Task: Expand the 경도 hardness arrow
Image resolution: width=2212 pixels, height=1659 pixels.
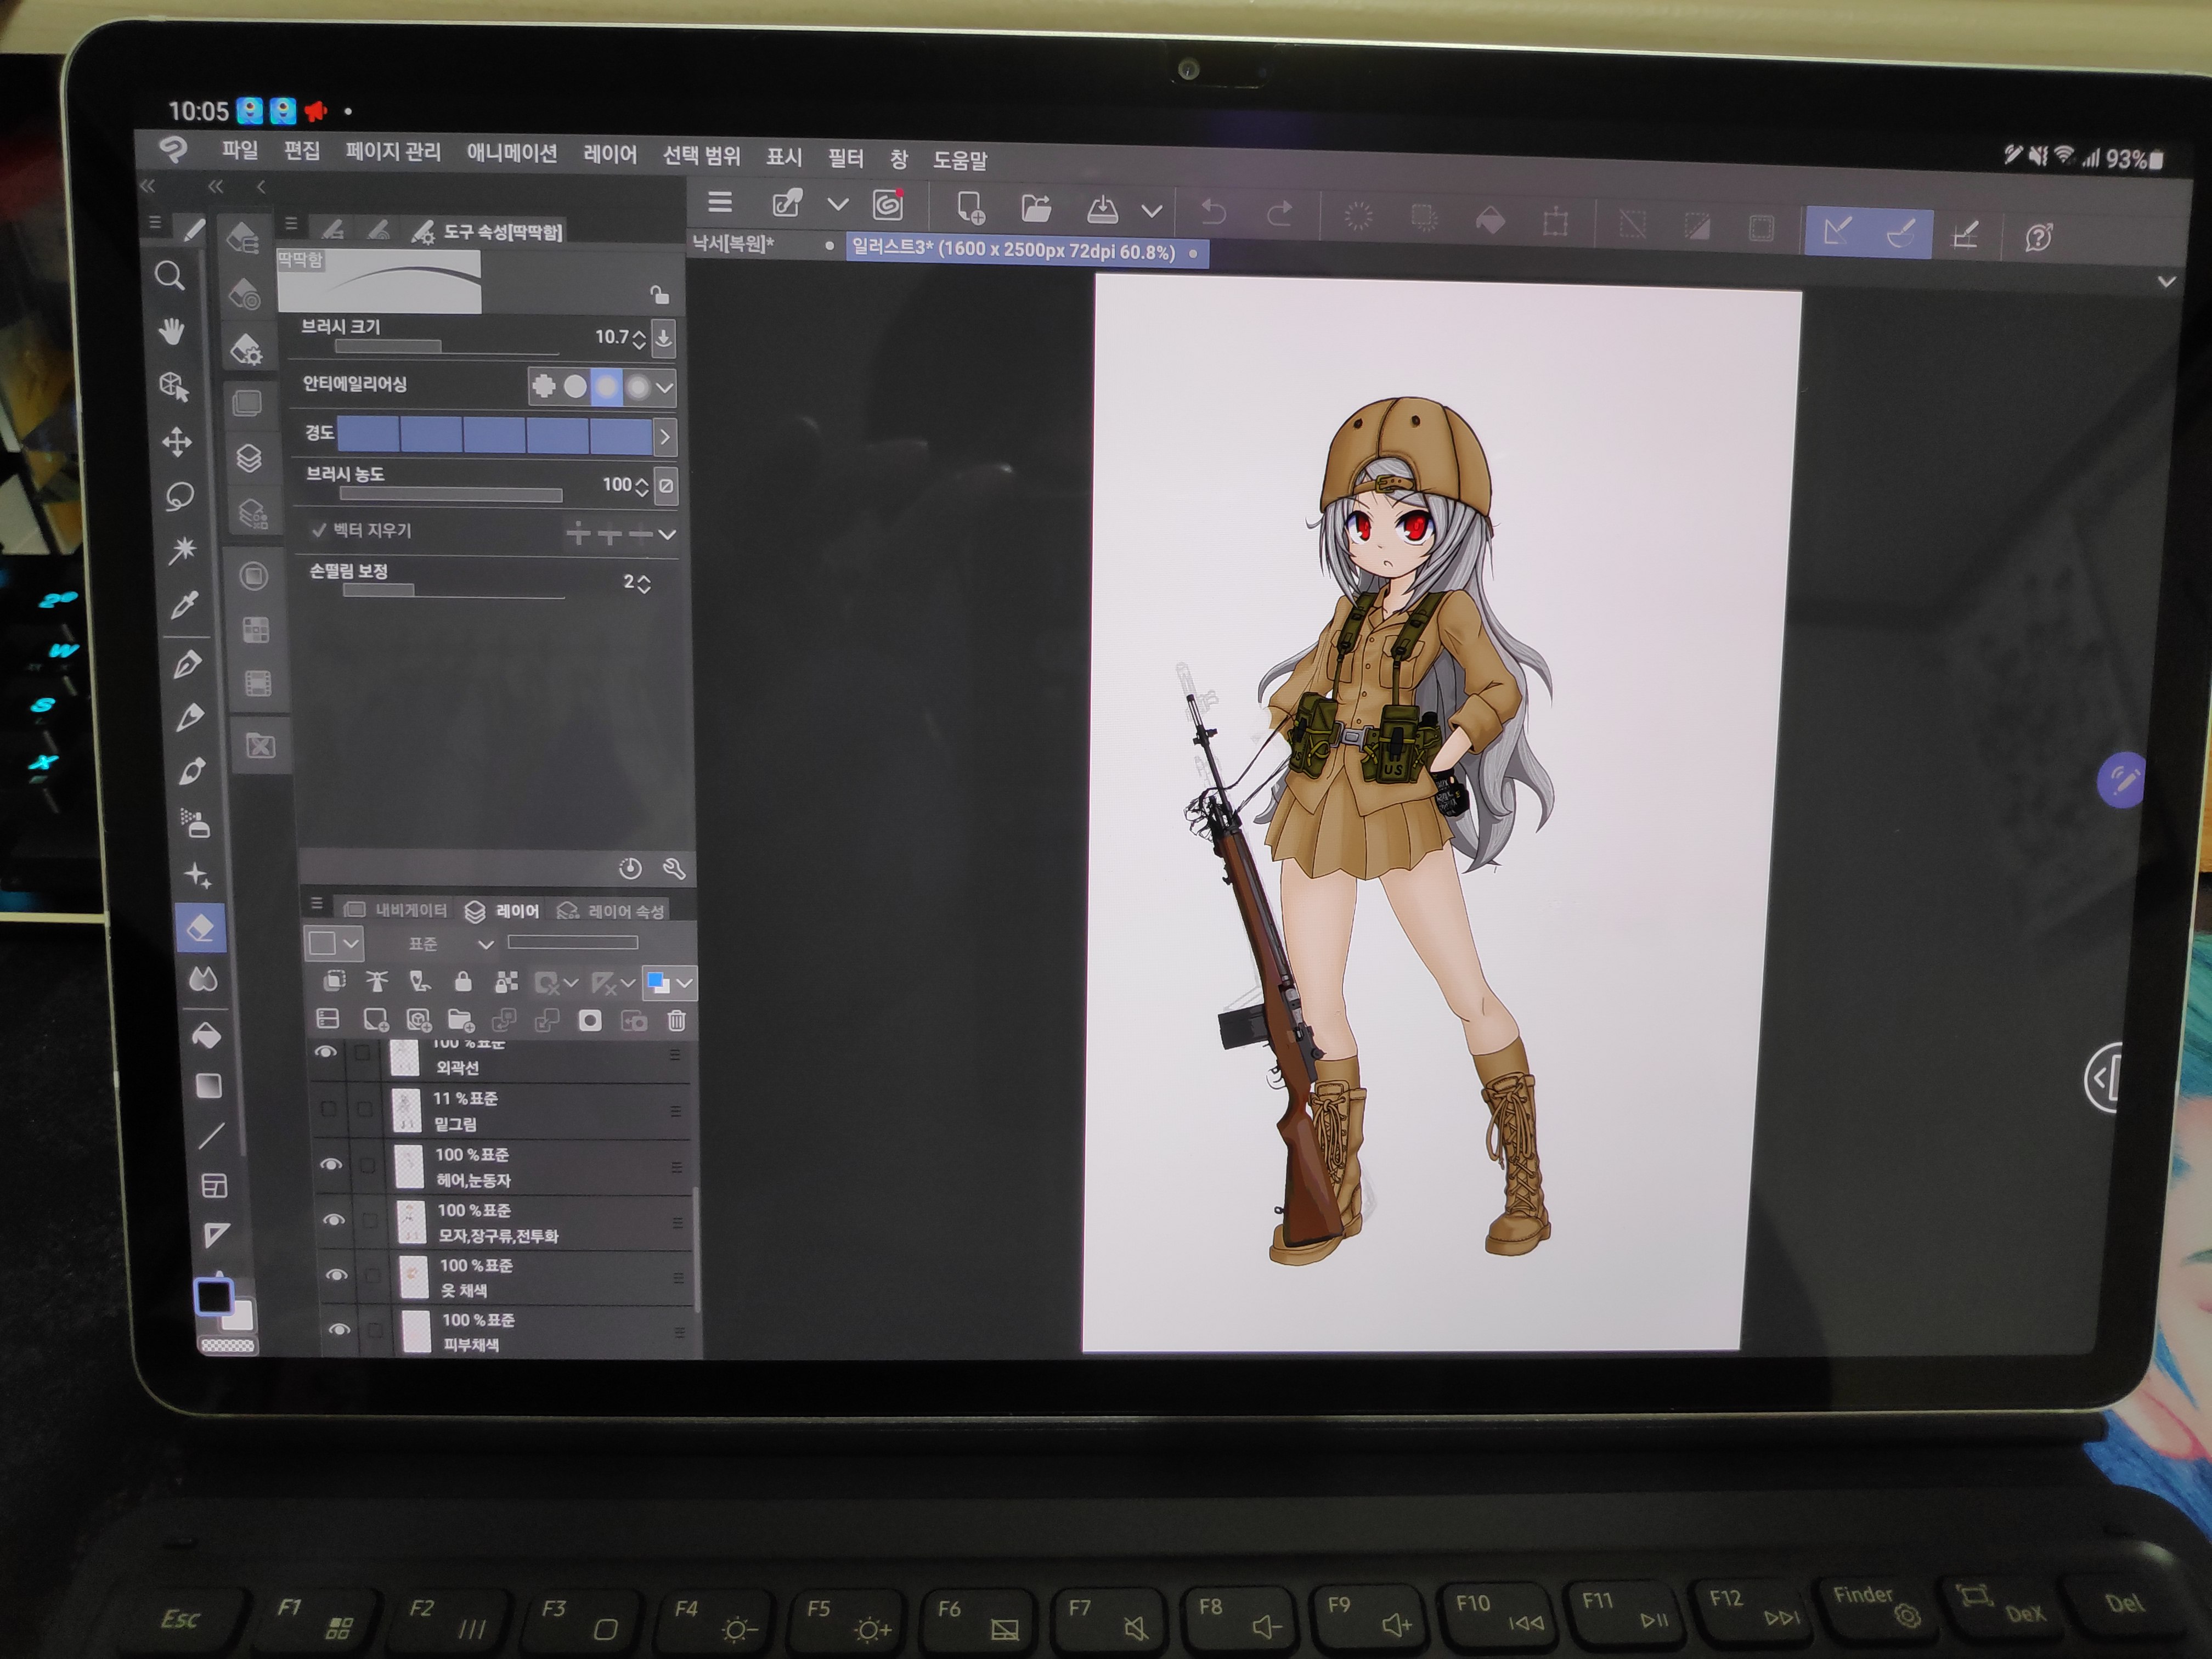Action: (x=665, y=437)
